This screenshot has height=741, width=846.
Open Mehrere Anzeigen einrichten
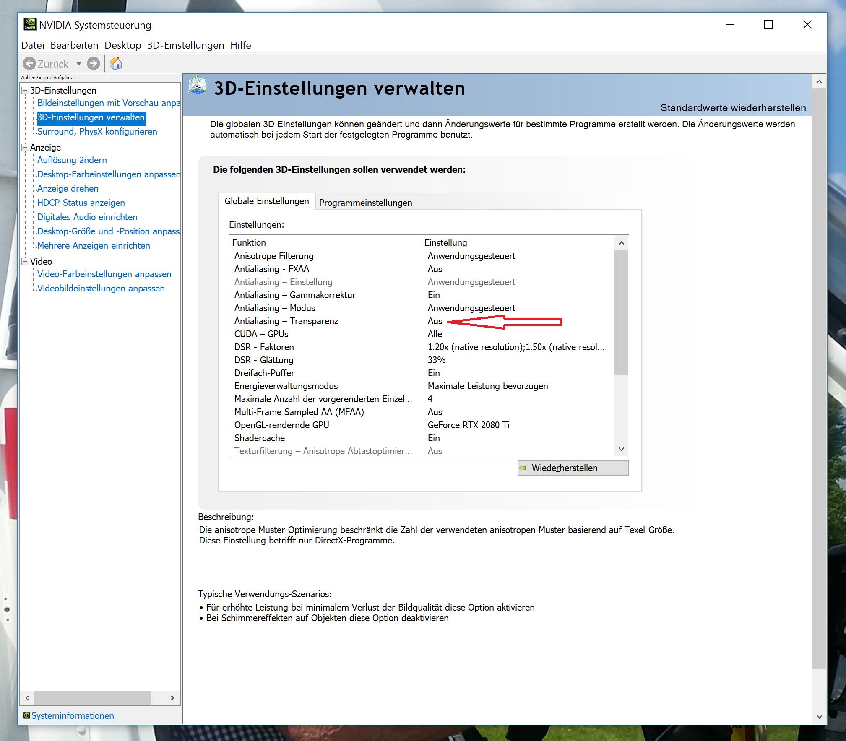coord(94,246)
